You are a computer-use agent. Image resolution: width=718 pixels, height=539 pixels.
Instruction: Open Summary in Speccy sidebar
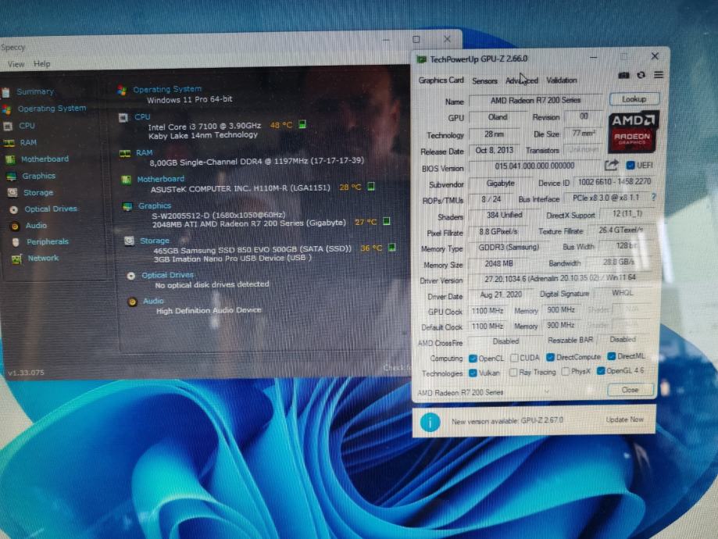click(x=35, y=91)
